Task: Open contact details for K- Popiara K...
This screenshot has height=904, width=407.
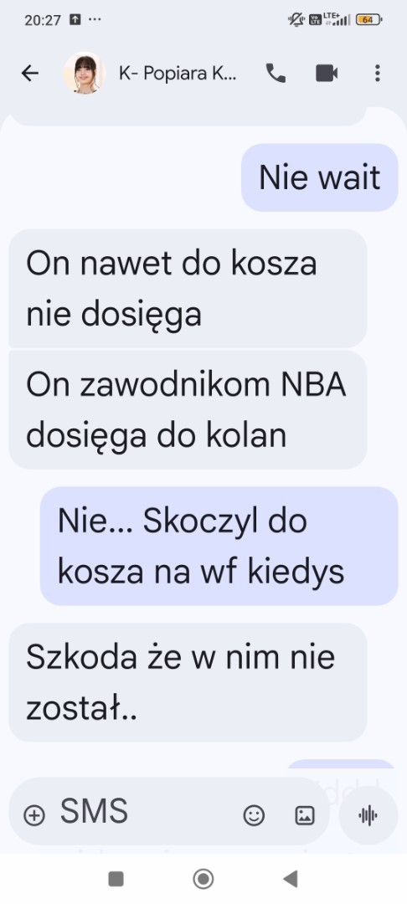Action: point(178,73)
